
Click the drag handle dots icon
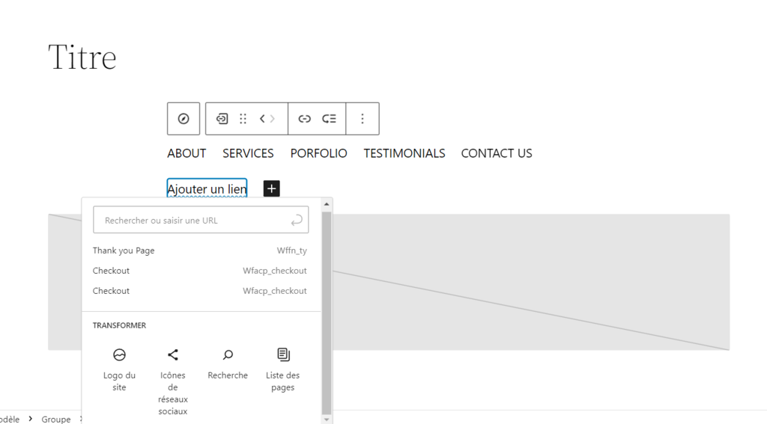click(x=243, y=119)
